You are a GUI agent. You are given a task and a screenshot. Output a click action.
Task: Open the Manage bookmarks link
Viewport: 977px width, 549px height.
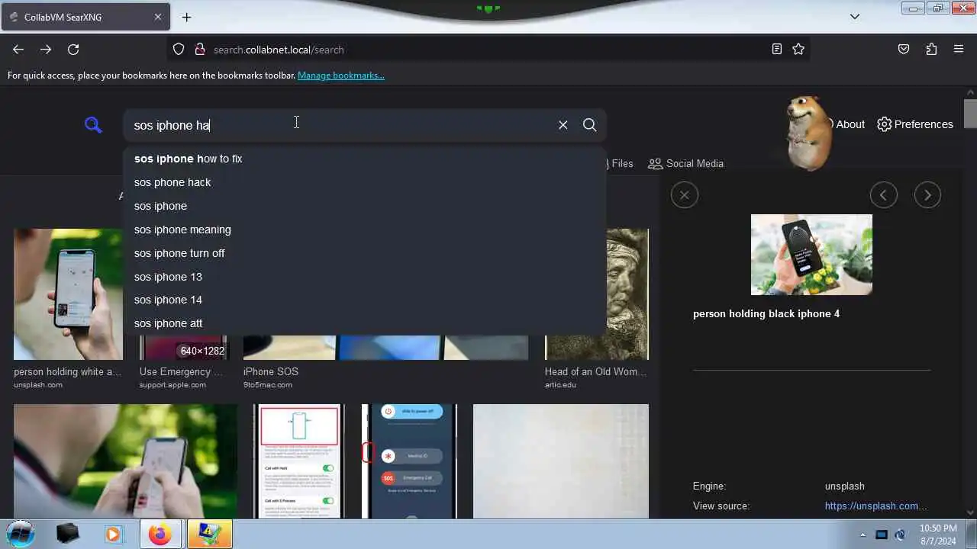(340, 75)
